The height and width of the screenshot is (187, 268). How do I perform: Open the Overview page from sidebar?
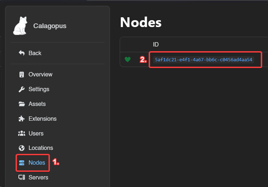40,74
